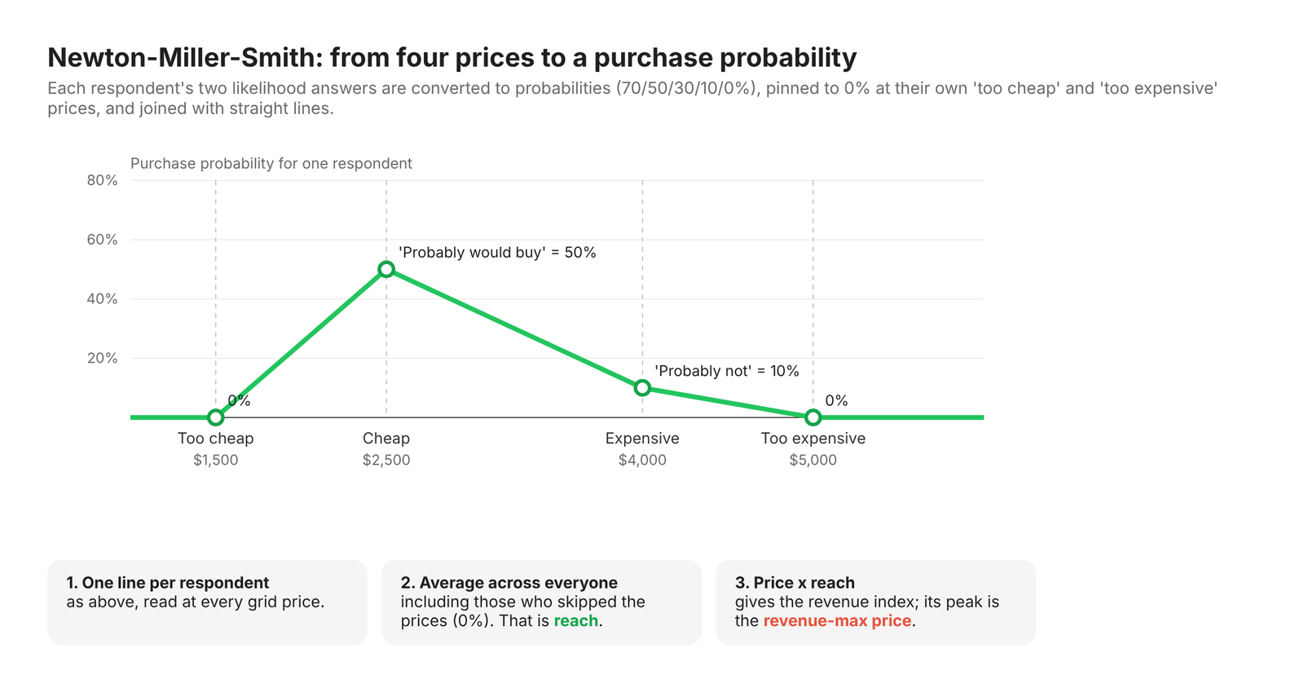Click the 'One line per respondent' card
Screen dimensions: 1304x688
(x=207, y=602)
